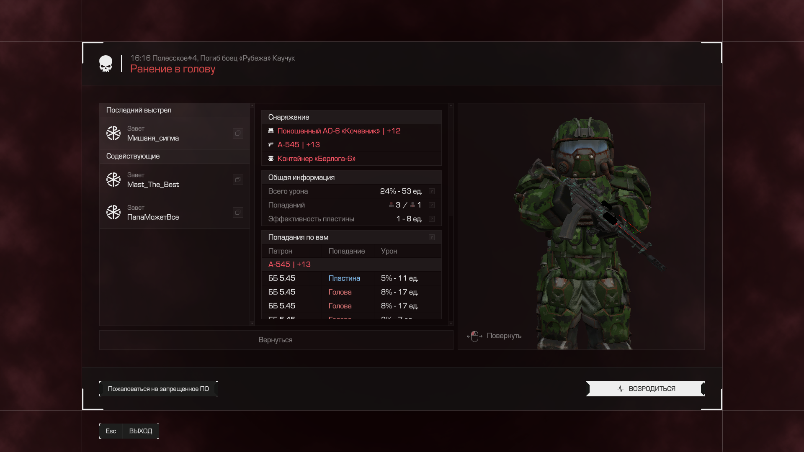Click Ранение в голову death cause title

(x=173, y=69)
